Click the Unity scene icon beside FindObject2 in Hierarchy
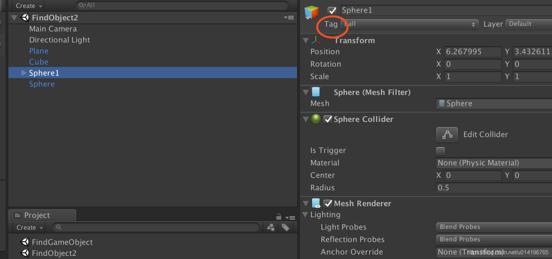552x259 pixels. click(x=25, y=17)
